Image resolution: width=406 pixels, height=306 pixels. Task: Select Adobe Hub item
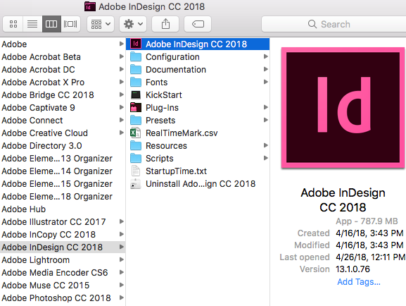click(63, 209)
